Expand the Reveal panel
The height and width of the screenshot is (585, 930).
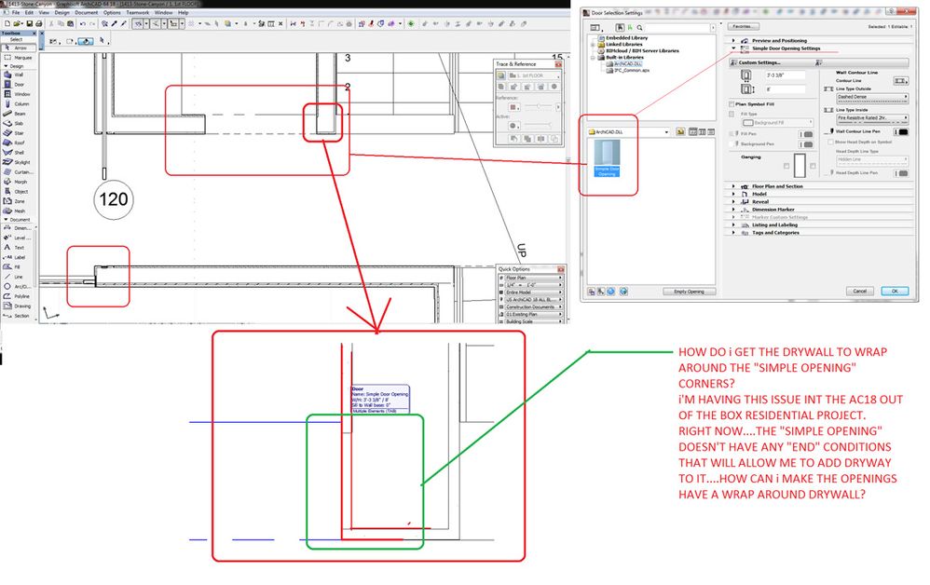pos(733,201)
